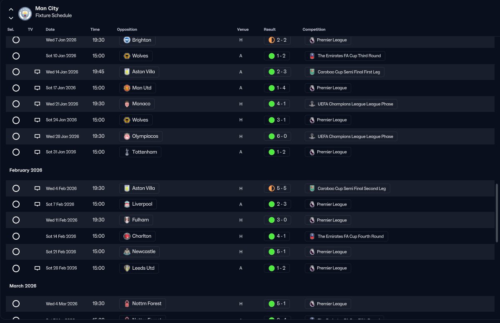The height and width of the screenshot is (323, 500).
Task: Click the up chevron beside Man City
Action: [x=11, y=10]
